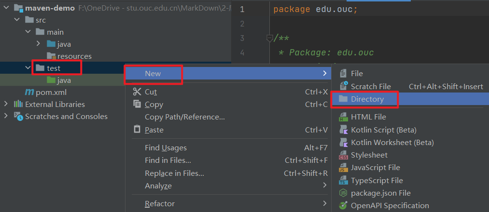Select the resources folder in tree
The image size is (489, 212).
pos(74,56)
